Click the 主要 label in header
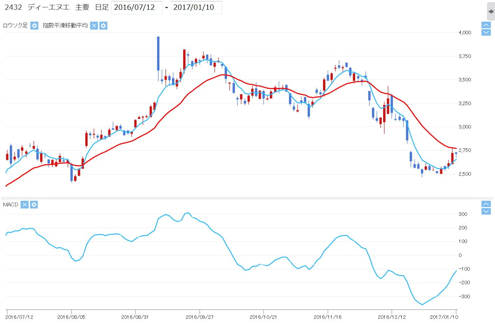Screen dimensions: 495x323 (82, 7)
